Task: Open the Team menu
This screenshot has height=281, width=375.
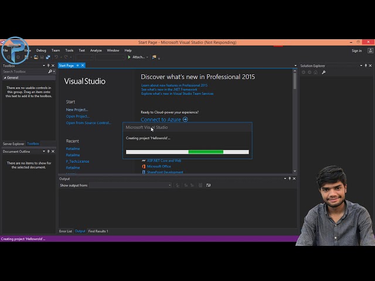Action: 56,50
